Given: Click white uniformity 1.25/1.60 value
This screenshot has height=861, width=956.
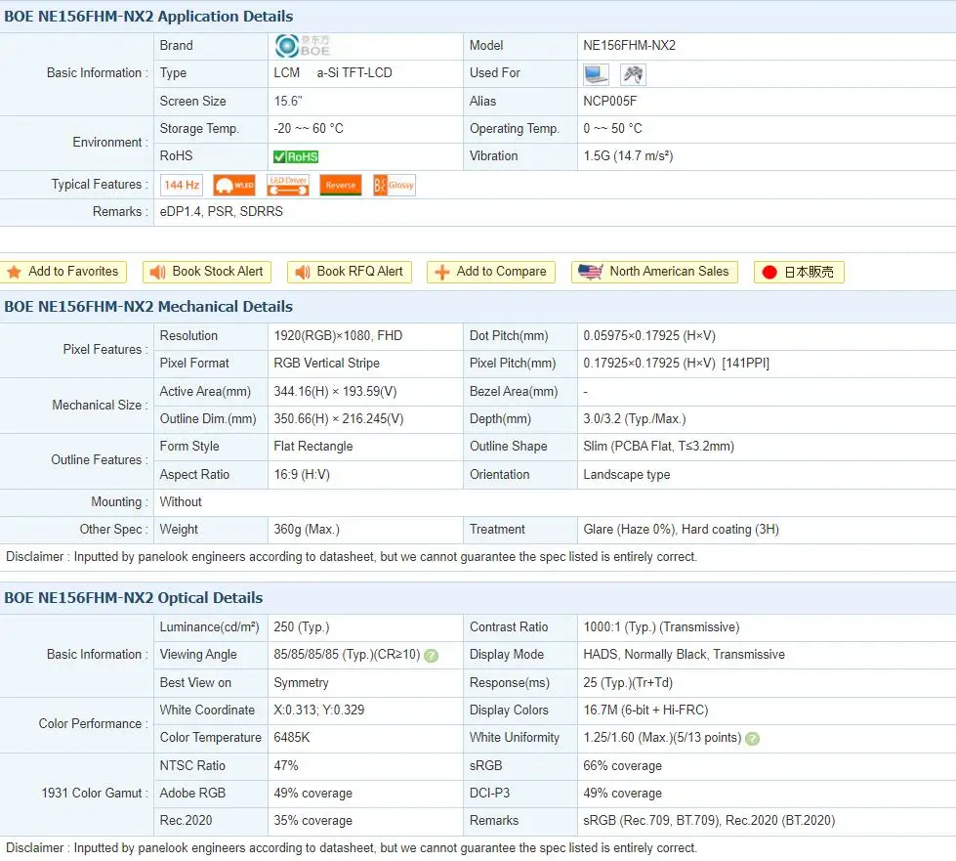Looking at the screenshot, I should tap(662, 738).
